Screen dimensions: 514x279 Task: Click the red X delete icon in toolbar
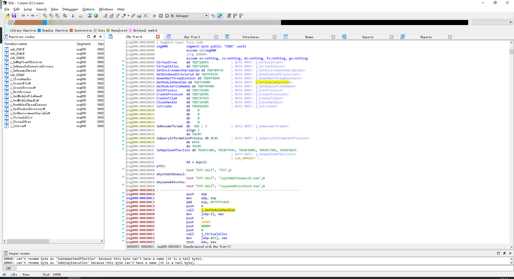(145, 16)
